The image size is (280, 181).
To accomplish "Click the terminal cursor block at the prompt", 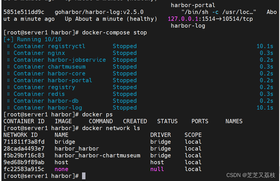I will tap(84, 176).
